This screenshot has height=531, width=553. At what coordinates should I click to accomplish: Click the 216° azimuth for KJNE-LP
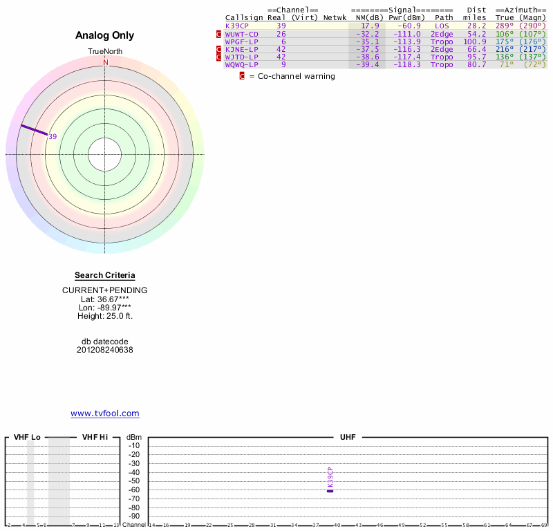point(505,49)
